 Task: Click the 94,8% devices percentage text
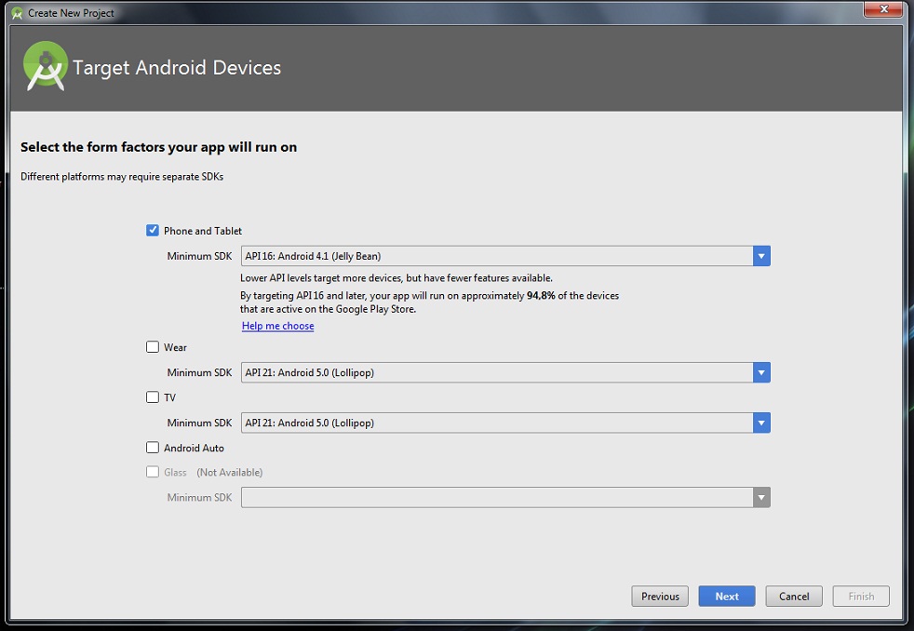[x=541, y=295]
